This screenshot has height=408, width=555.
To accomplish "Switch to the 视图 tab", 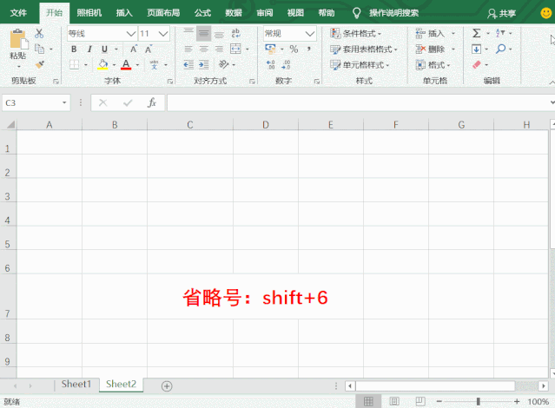I will (295, 13).
